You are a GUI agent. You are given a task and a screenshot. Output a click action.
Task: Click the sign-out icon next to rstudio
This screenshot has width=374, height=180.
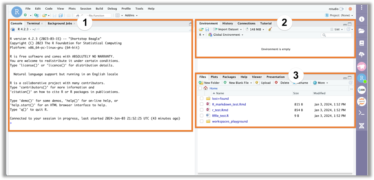tap(342, 9)
